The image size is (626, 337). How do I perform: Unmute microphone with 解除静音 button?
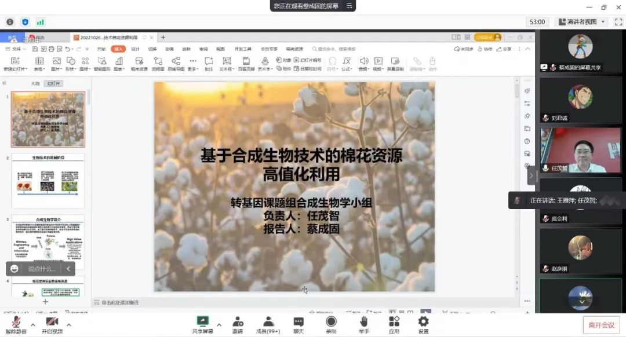tap(16, 322)
